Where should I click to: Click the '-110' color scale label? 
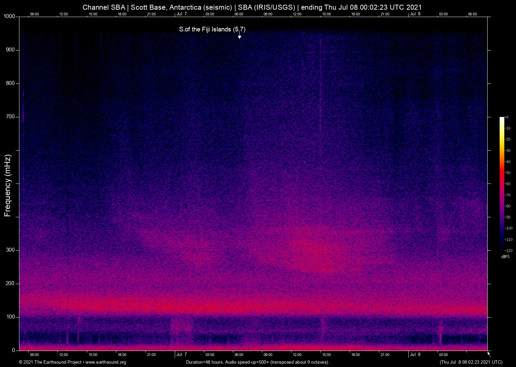pyautogui.click(x=509, y=240)
